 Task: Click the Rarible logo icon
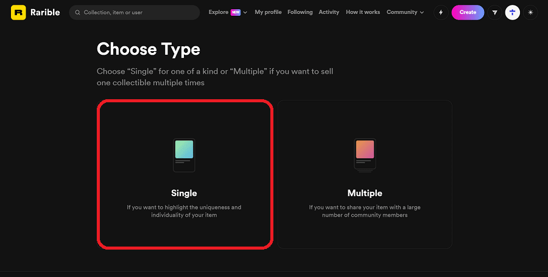click(x=18, y=12)
